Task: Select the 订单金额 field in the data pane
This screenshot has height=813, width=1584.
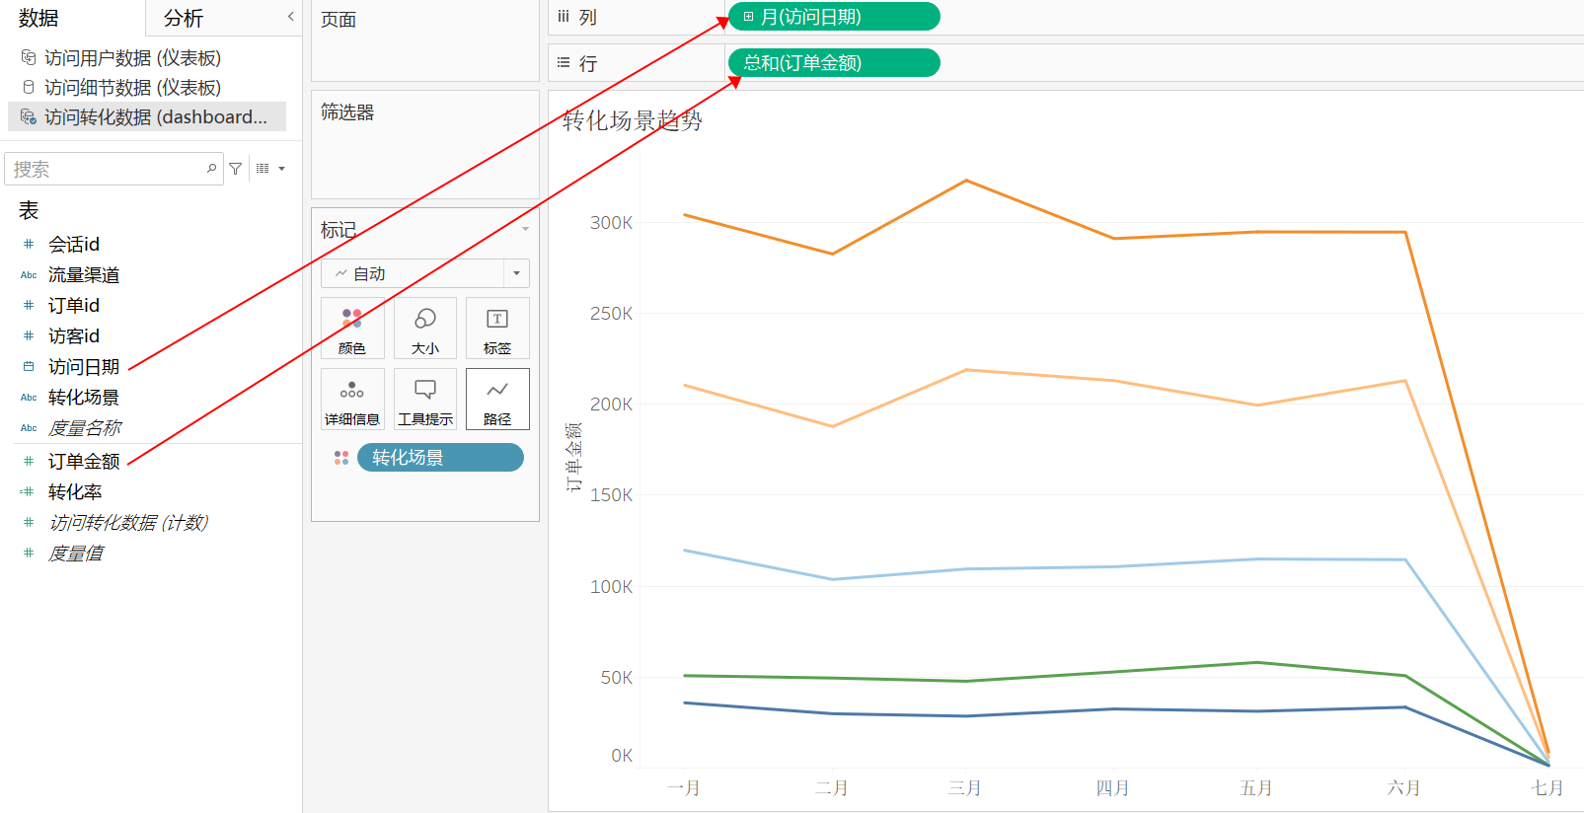Action: click(x=84, y=461)
